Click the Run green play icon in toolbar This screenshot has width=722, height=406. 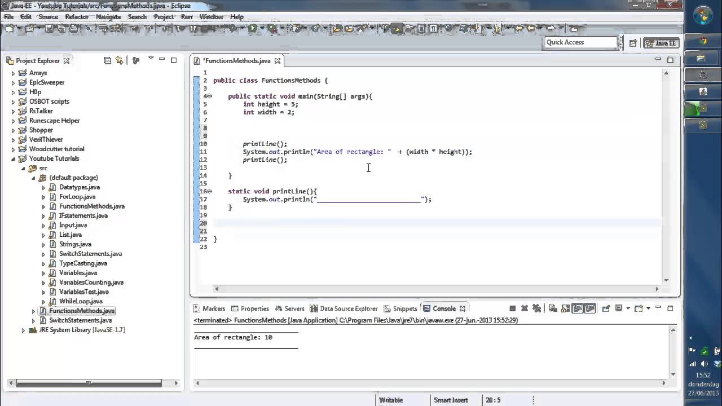click(253, 28)
